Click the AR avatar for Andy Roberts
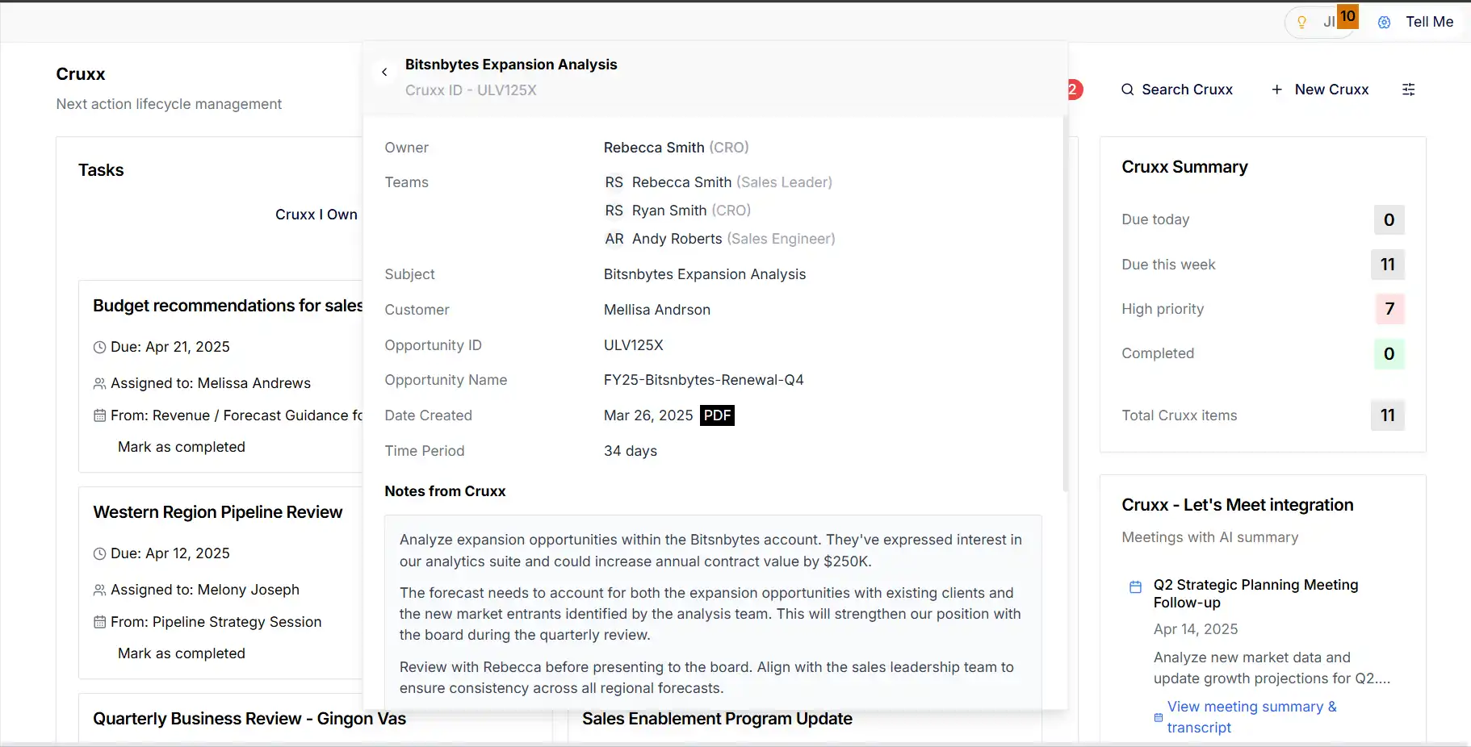 tap(614, 239)
